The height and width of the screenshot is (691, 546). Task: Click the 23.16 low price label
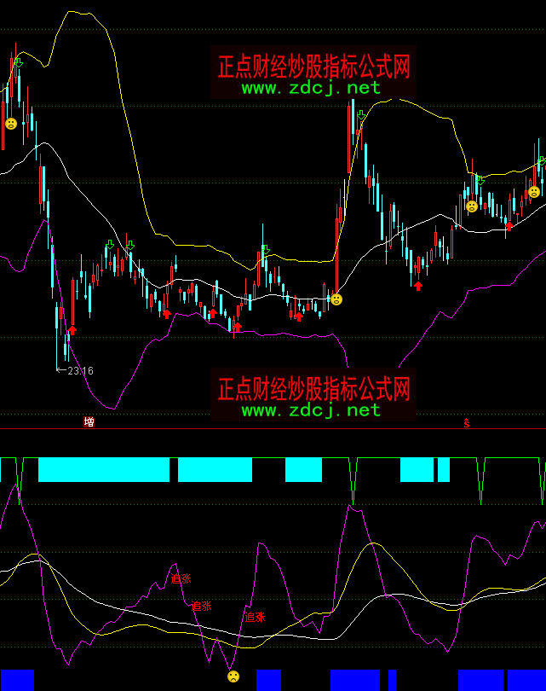(x=80, y=370)
